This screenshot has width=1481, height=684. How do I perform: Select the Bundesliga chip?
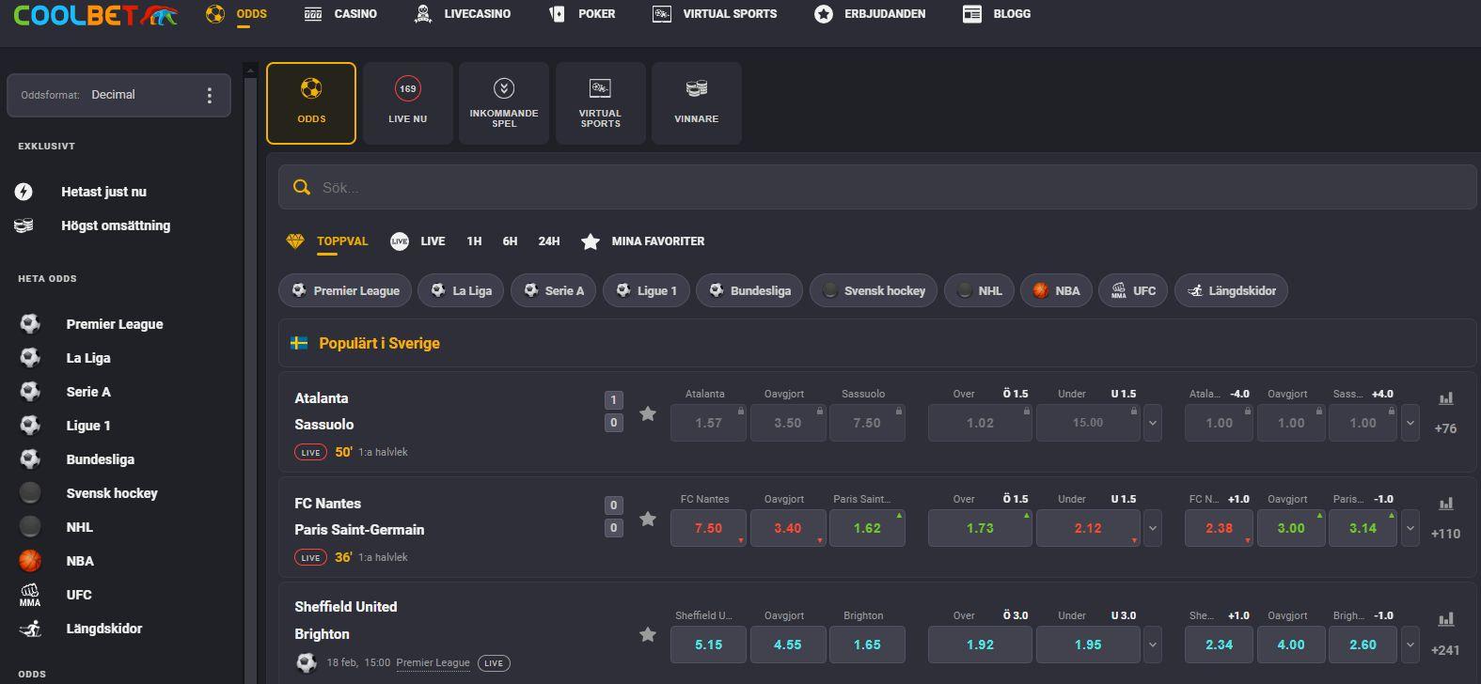pos(749,290)
